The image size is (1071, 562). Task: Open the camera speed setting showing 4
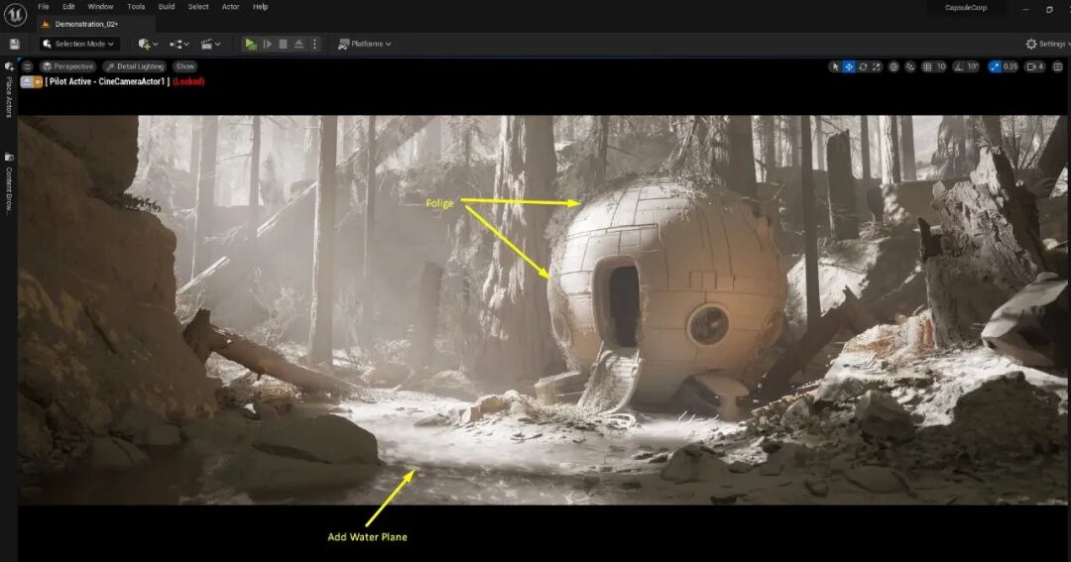(x=1034, y=66)
